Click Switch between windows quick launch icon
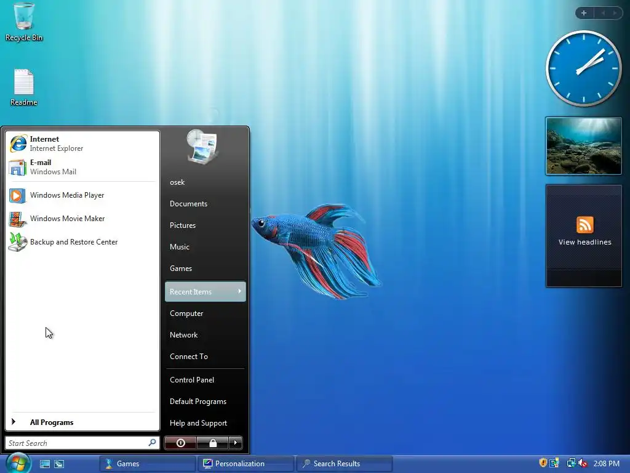Image resolution: width=630 pixels, height=473 pixels. point(59,464)
